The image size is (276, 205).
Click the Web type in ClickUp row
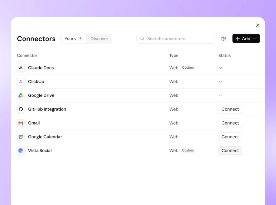(x=174, y=82)
